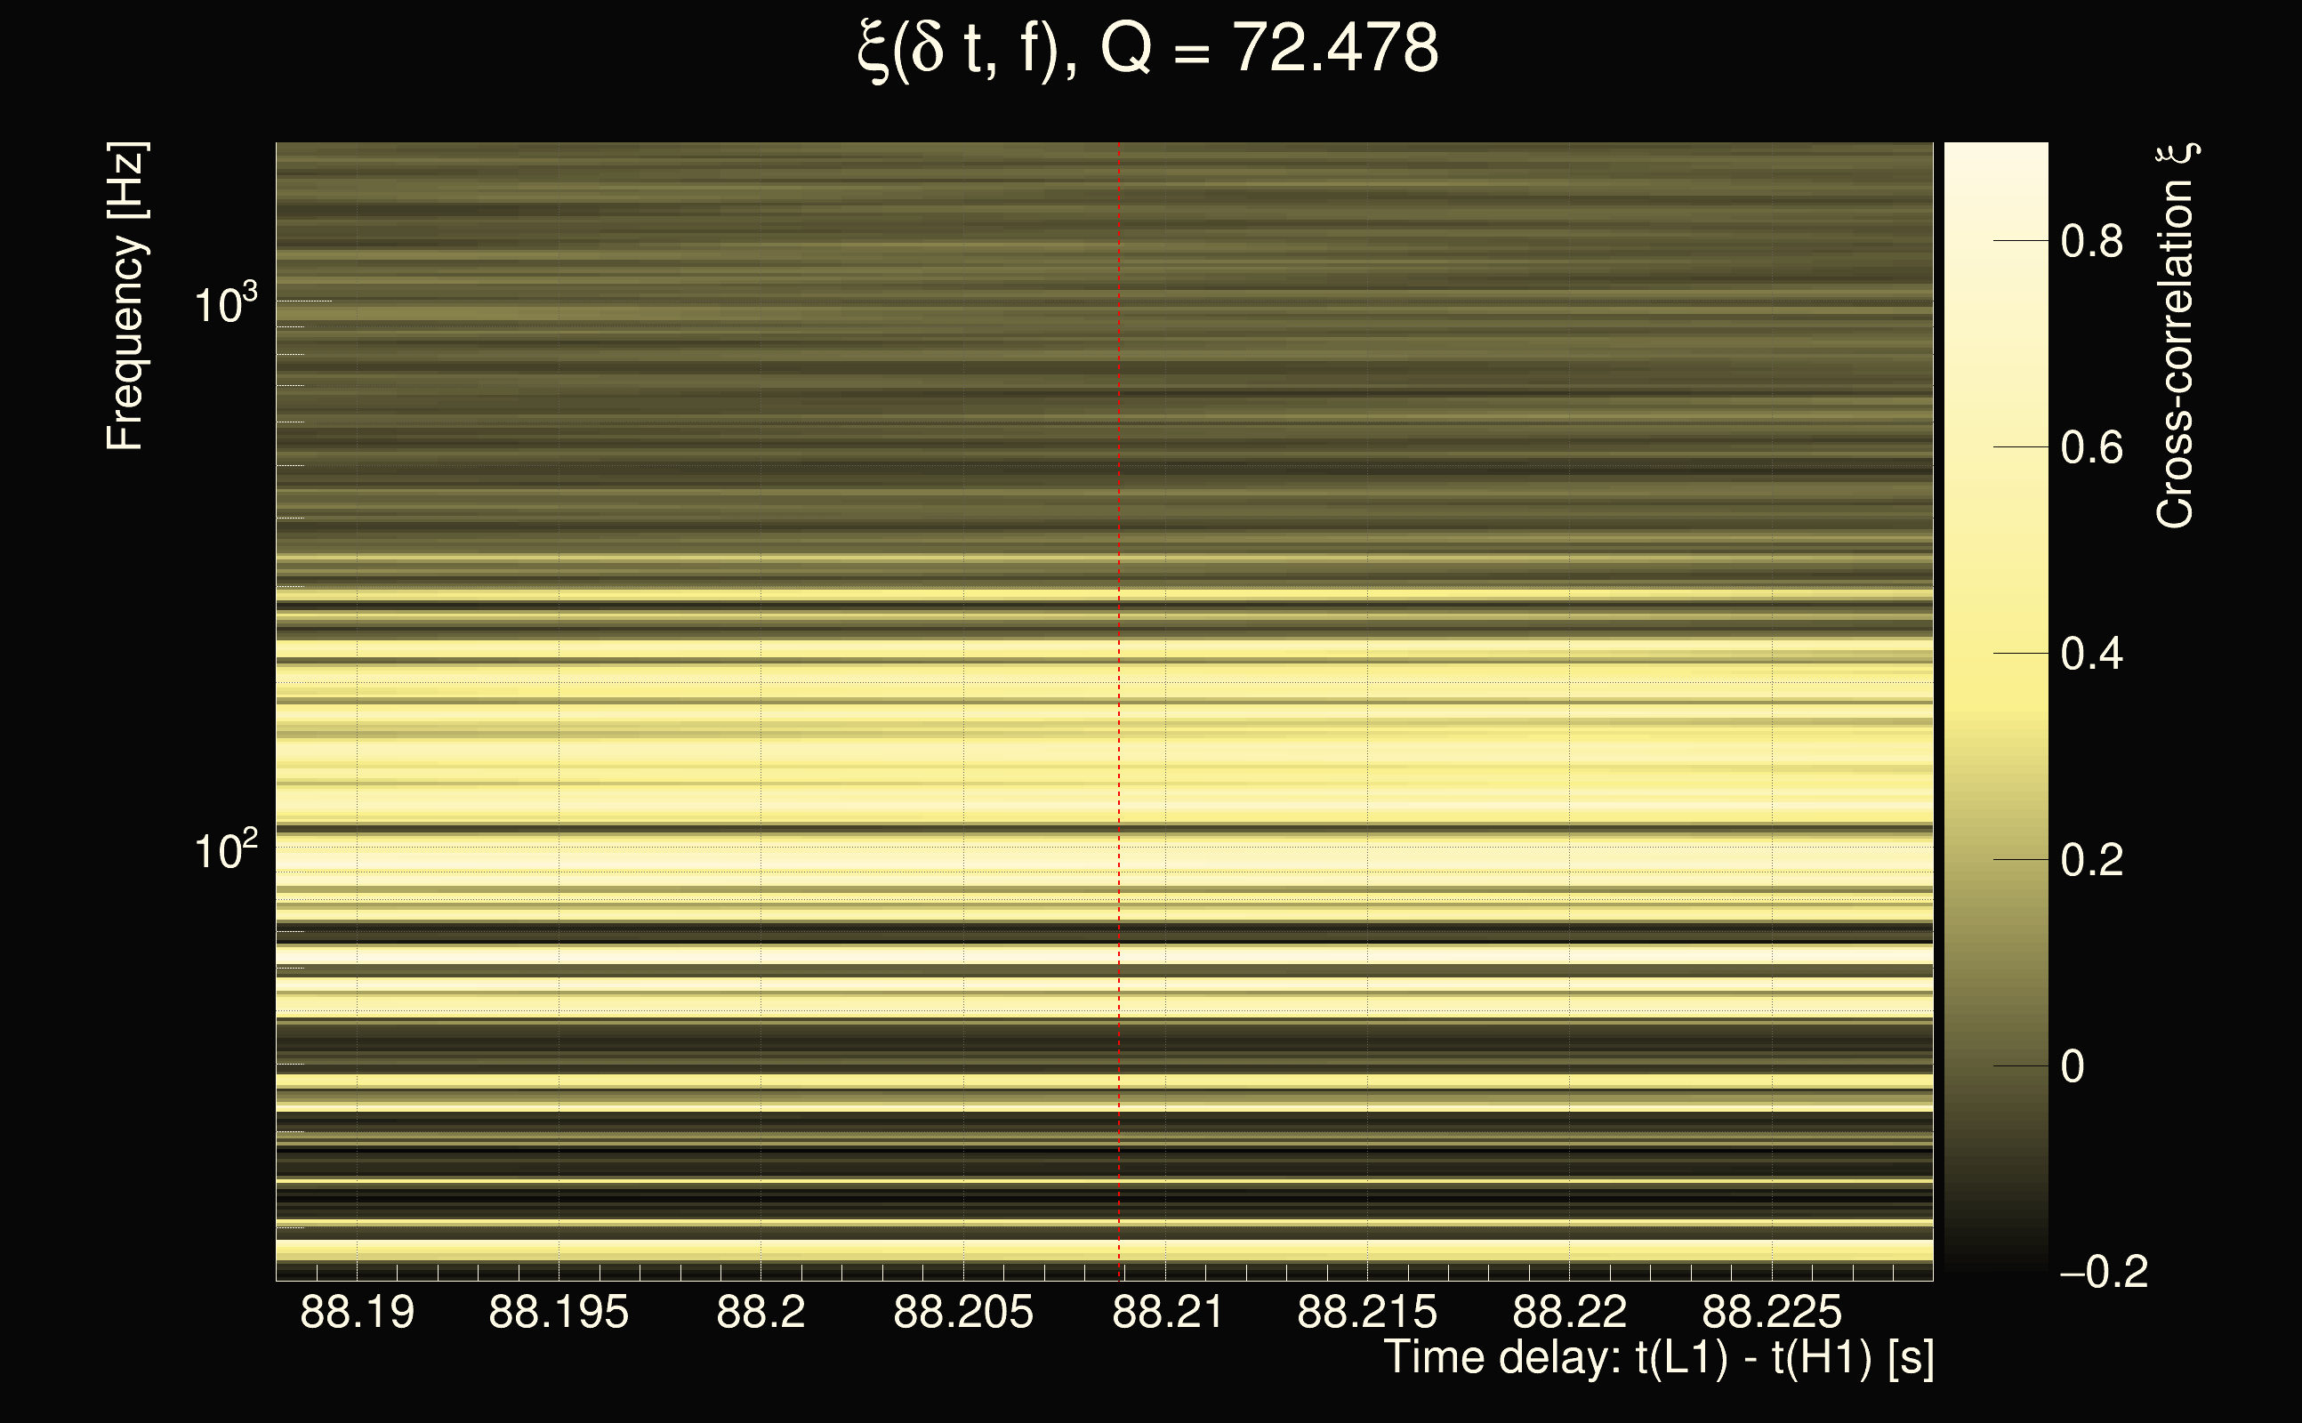Click the 88.21 x-axis tick label

[x=1167, y=1312]
